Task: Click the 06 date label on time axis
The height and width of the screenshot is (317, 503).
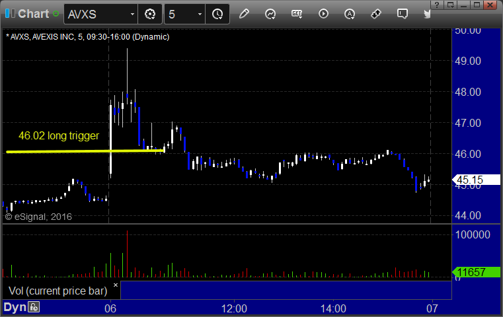Action: coord(110,308)
